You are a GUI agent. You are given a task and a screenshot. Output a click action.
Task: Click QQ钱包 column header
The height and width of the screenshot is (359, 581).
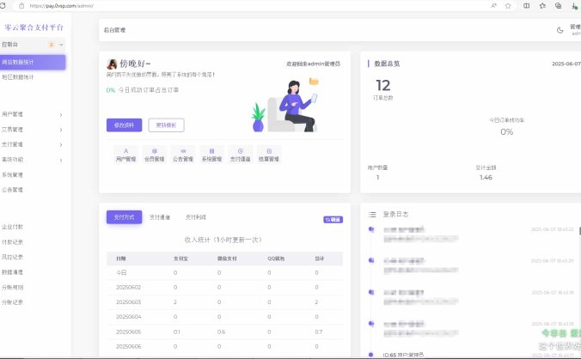276,259
